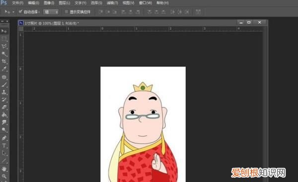
Task: Select the Healing Brush tool
Action: (4, 77)
